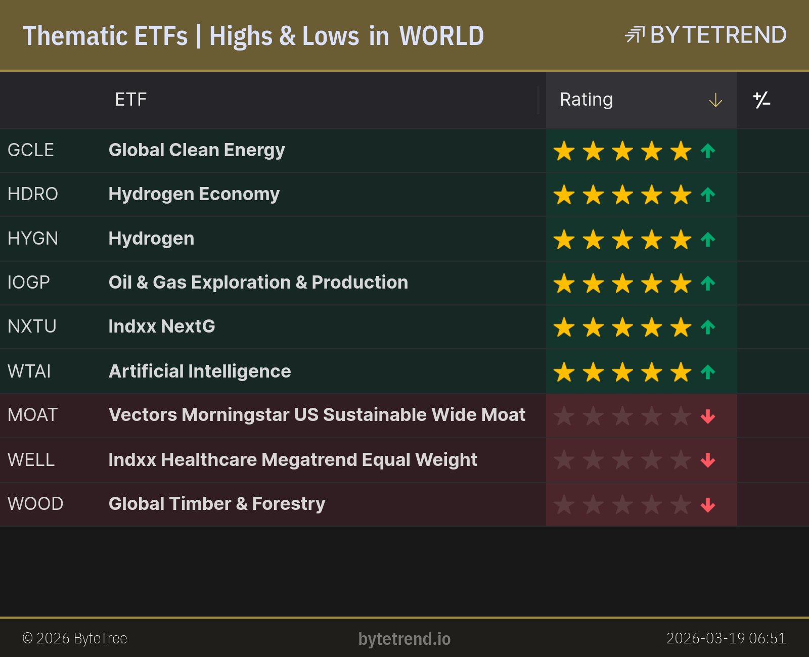This screenshot has width=809, height=657.
Task: Select the WOOD ticker symbol
Action: (x=35, y=504)
